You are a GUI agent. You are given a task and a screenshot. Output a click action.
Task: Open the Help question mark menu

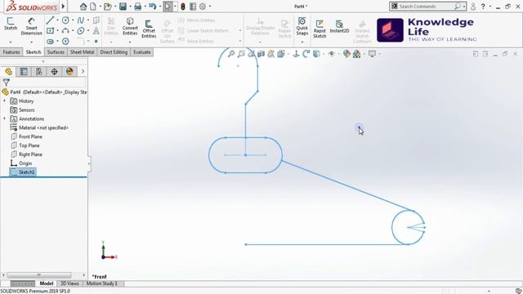[483, 7]
